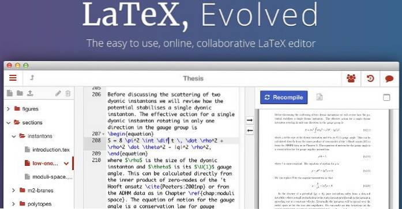Viewport: 402px width, 209px height.
Task: Click the rename pencil icon
Action: [58, 93]
